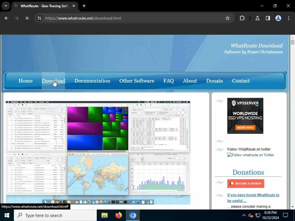Switch to Chrome taskbar icon

(133, 215)
